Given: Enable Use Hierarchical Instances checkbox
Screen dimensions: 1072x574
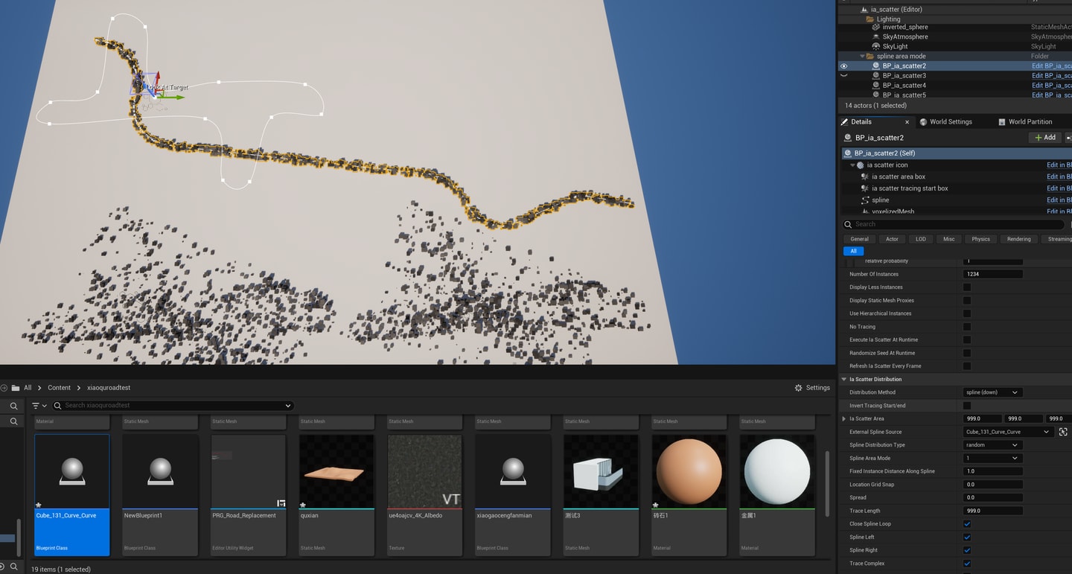Looking at the screenshot, I should click(x=967, y=313).
